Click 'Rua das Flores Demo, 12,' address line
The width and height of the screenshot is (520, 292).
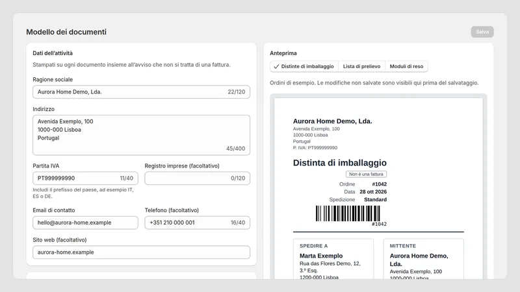coord(330,263)
